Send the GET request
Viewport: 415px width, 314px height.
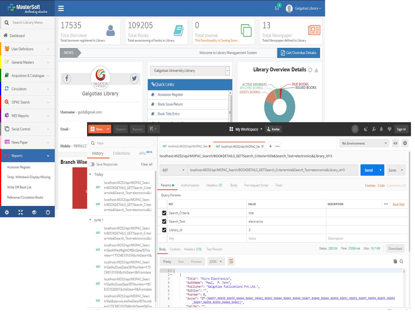point(369,170)
